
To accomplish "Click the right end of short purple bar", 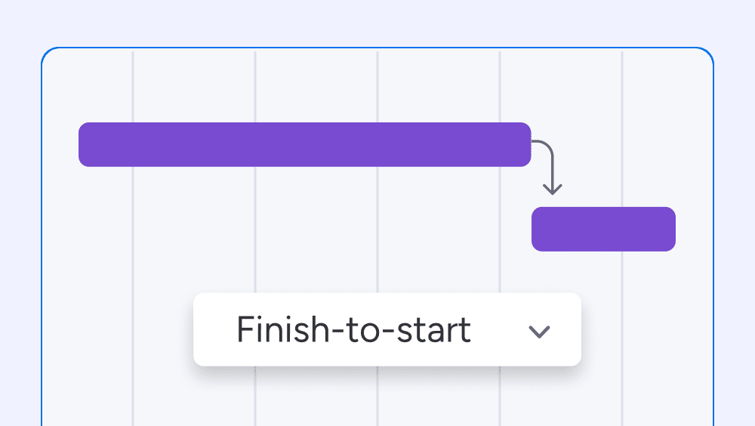I will (673, 229).
